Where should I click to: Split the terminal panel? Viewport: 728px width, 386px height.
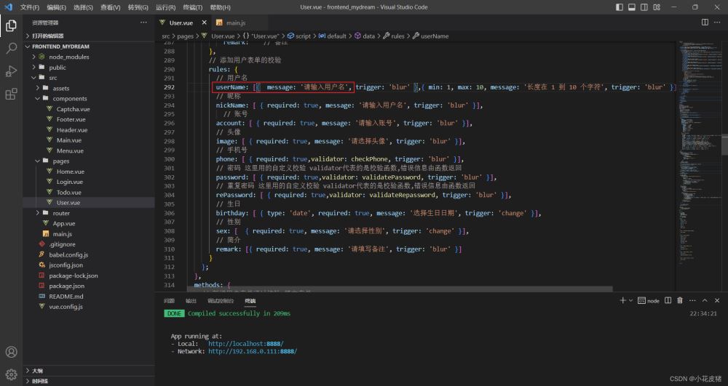click(668, 300)
